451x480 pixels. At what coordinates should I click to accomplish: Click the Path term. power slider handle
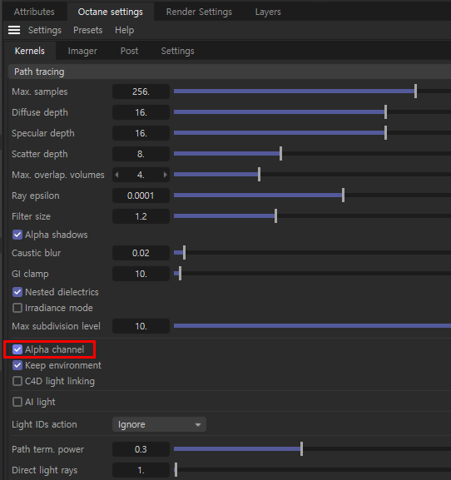[301, 448]
